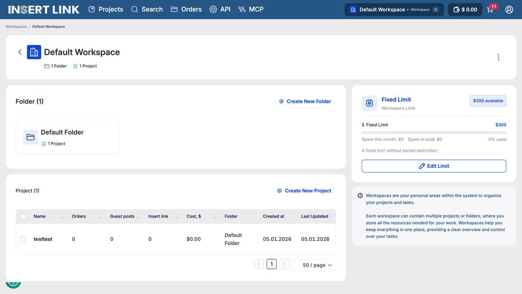The height and width of the screenshot is (294, 522).
Task: Click the 1 Project count under title
Action: pos(85,66)
